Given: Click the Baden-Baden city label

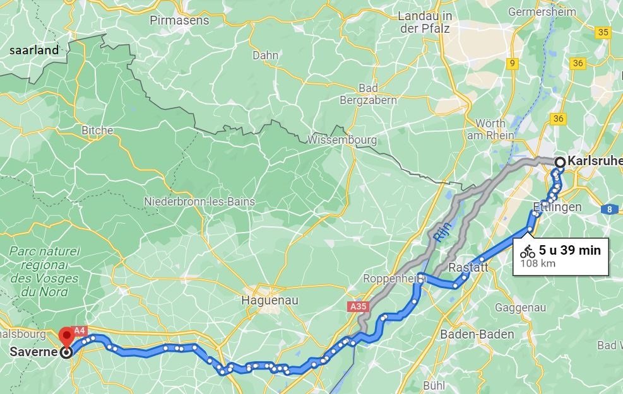Looking at the screenshot, I should click(x=477, y=335).
